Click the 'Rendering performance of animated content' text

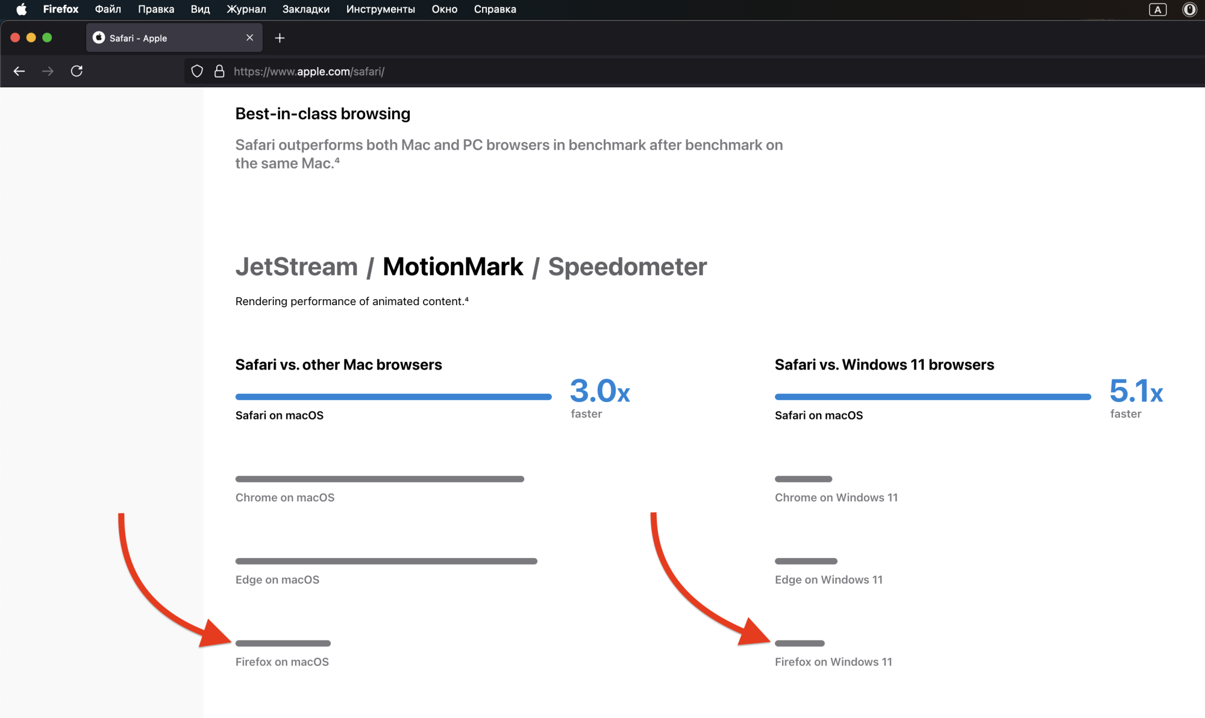[x=352, y=301]
